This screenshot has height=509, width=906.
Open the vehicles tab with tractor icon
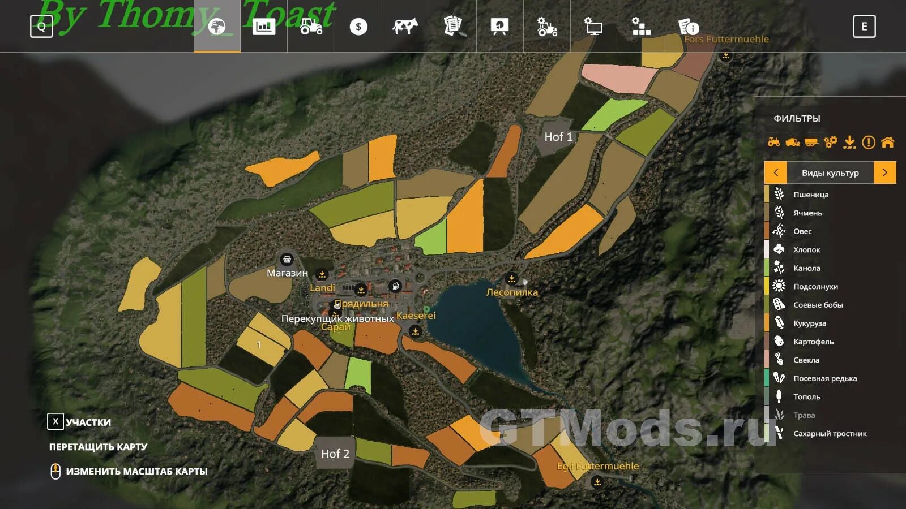pyautogui.click(x=311, y=27)
